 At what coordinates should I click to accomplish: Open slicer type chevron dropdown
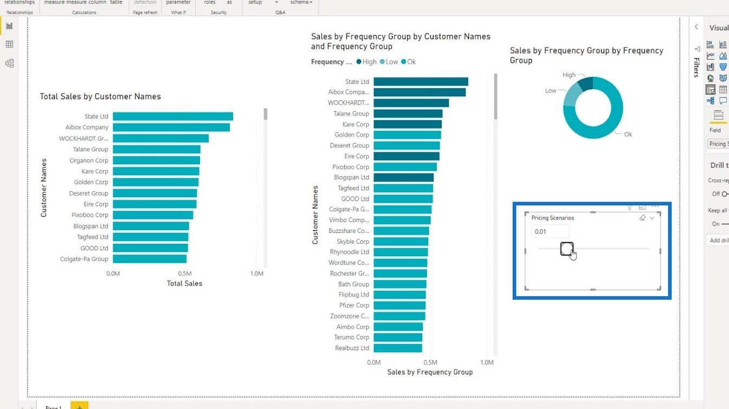coord(652,218)
